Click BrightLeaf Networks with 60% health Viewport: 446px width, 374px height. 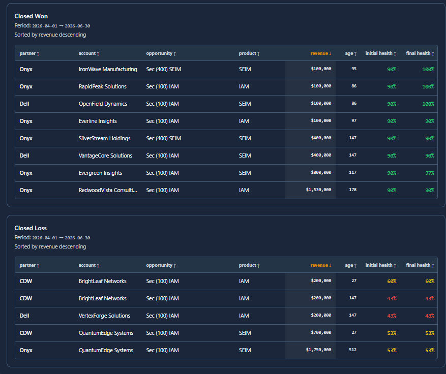click(102, 282)
